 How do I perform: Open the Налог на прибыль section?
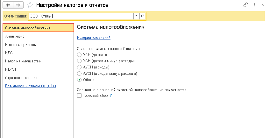[21, 45]
